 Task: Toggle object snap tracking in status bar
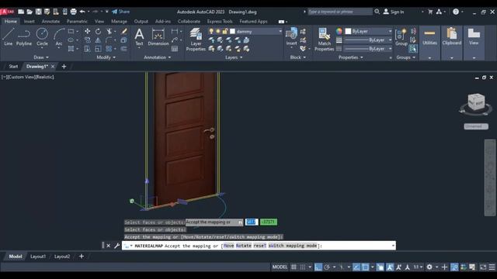356,267
